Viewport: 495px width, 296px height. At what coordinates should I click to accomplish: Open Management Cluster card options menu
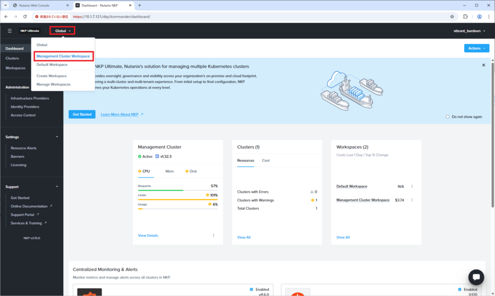pos(213,235)
